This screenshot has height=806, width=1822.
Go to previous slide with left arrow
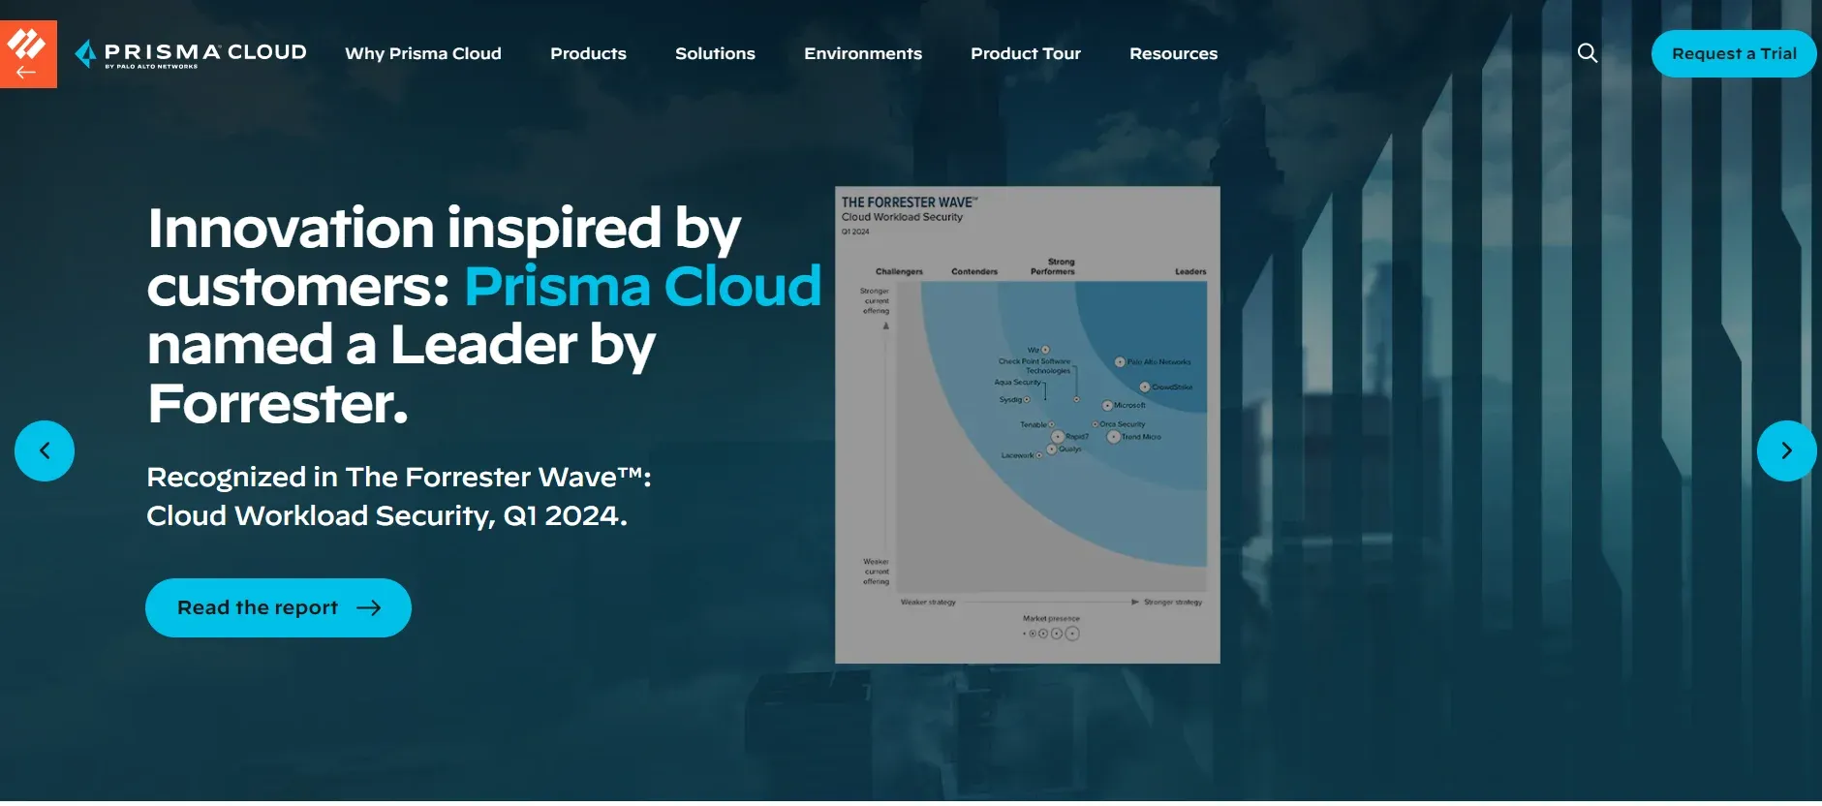[x=45, y=450]
